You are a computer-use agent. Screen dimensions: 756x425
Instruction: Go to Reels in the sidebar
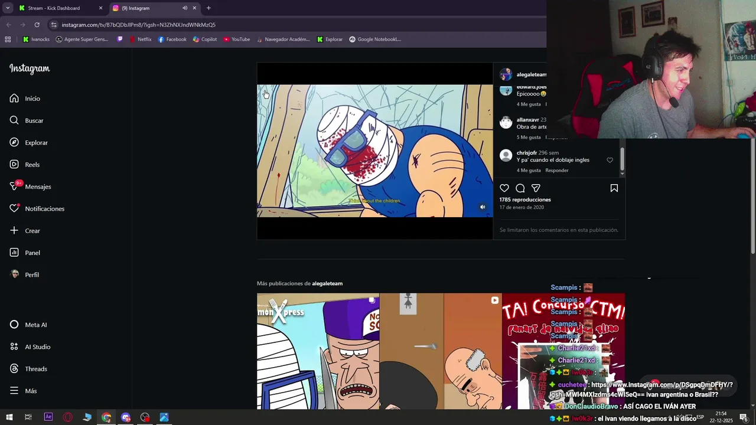[14, 165]
